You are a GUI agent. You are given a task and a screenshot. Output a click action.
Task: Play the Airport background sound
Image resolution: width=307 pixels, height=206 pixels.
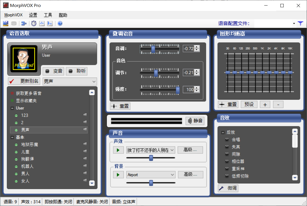click(x=118, y=175)
